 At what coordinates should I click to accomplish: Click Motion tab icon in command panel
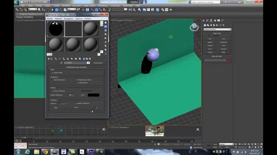point(215,21)
